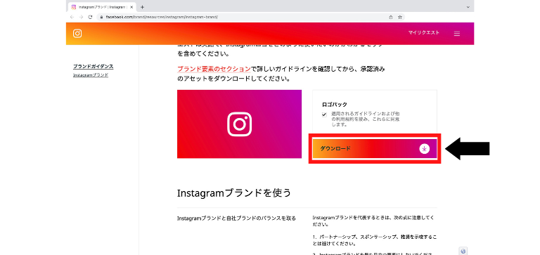Open Instagramブランド sidebar link

91,74
